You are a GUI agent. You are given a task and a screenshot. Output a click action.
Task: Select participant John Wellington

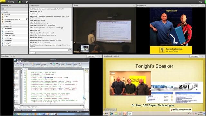tap(14, 33)
